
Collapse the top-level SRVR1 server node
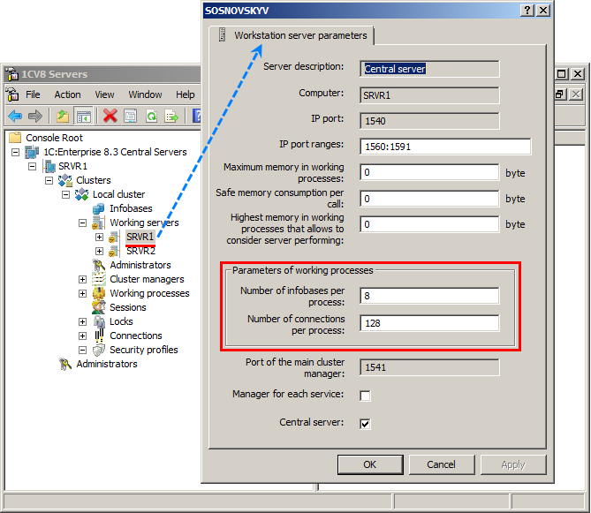coord(33,166)
